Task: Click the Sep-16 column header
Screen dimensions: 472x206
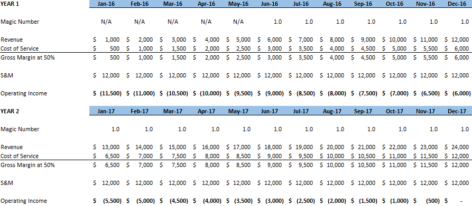Action: point(363,4)
